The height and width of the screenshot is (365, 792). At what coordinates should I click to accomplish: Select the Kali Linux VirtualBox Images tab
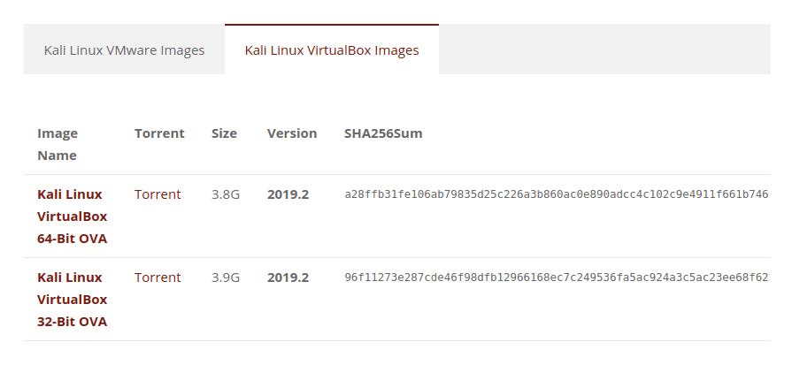tap(332, 50)
